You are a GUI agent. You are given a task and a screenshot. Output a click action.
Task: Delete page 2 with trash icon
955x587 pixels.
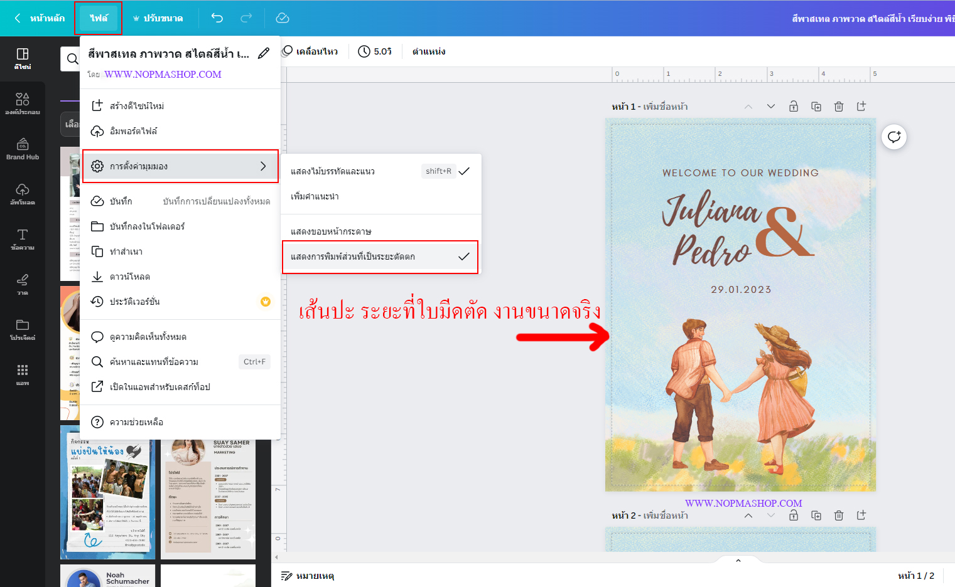839,516
